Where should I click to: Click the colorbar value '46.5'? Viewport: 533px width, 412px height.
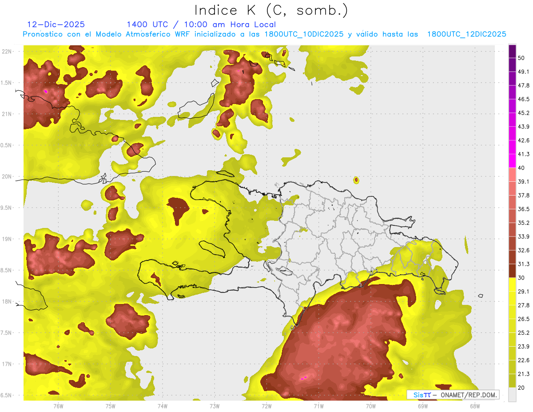[524, 99]
